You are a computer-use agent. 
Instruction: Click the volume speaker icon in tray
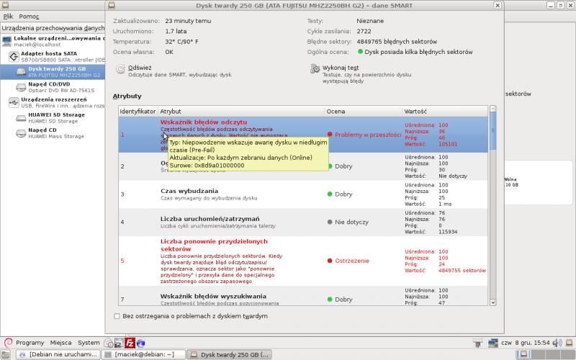tap(487, 343)
